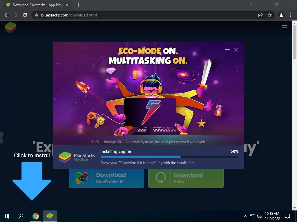
Task: Click the retry circular arrow icon
Action: (x=161, y=178)
